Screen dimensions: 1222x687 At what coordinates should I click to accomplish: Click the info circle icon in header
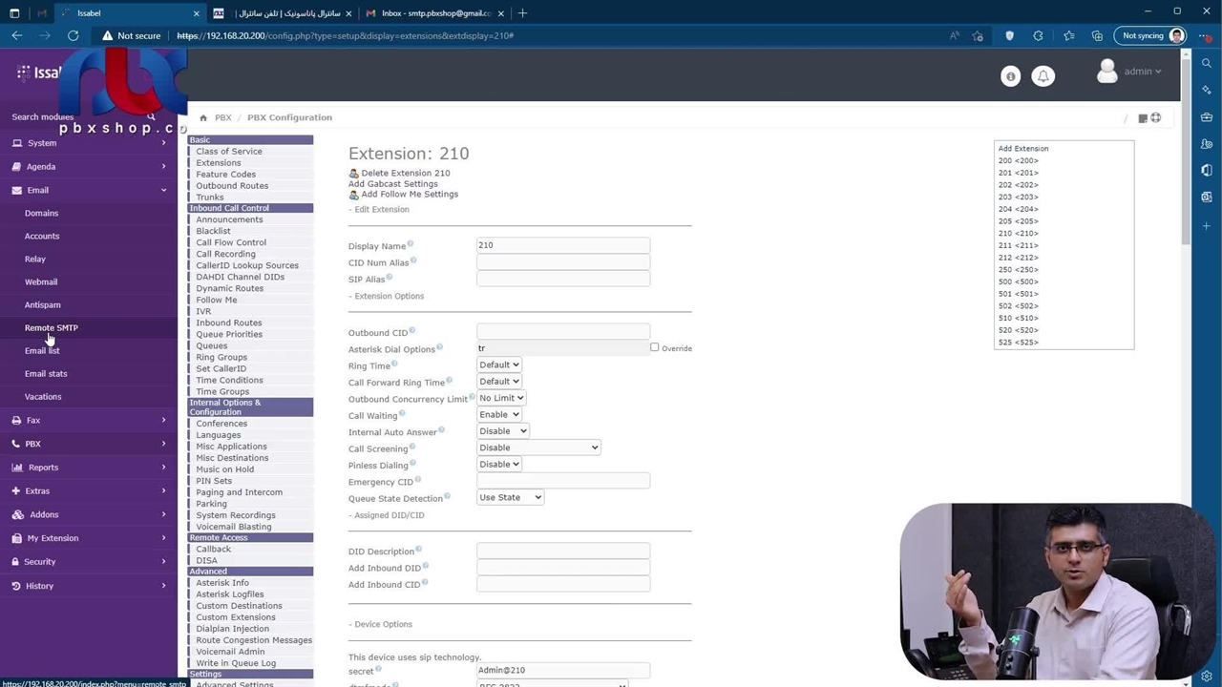(1010, 76)
